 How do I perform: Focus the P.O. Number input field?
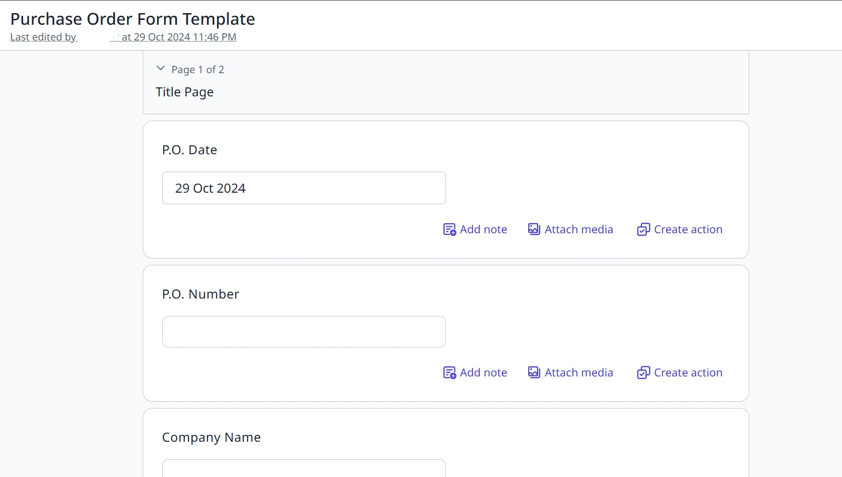coord(304,332)
